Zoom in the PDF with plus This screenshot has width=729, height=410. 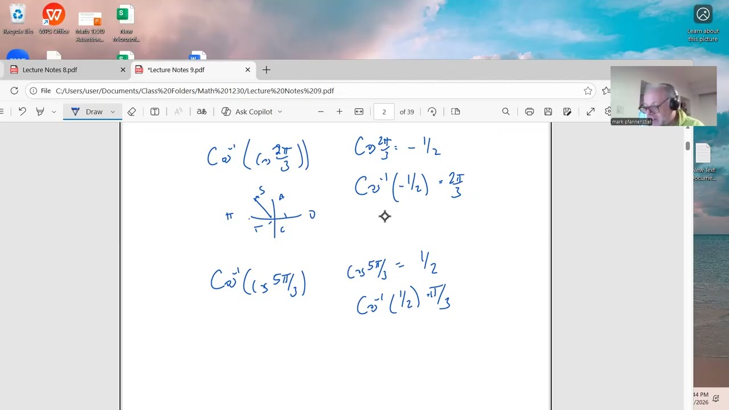(x=339, y=112)
